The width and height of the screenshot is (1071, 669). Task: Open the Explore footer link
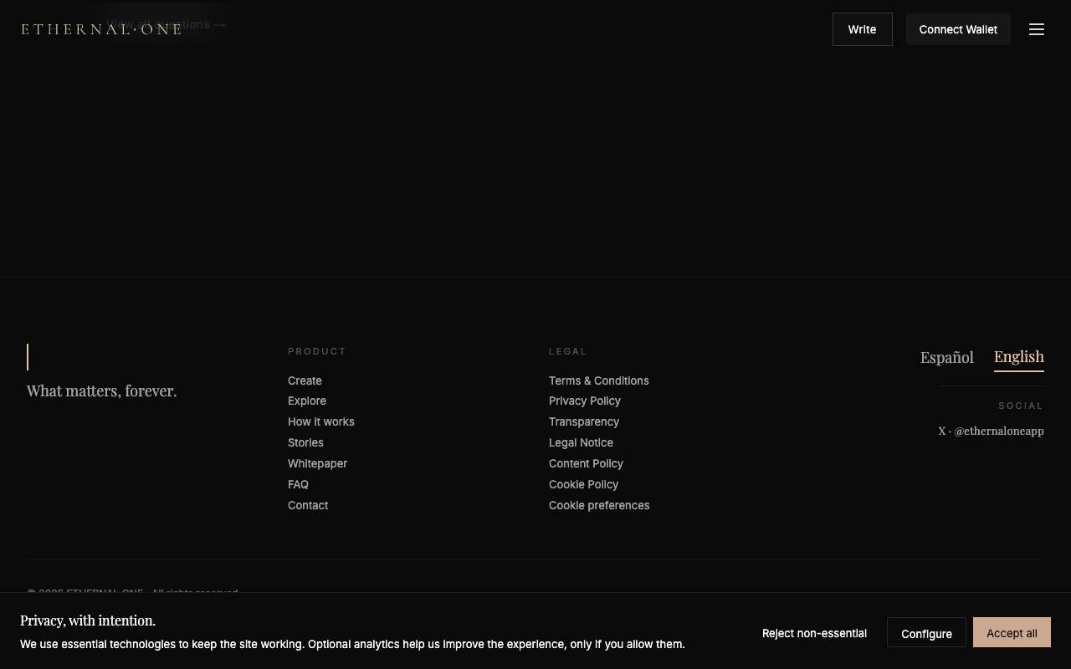(307, 401)
